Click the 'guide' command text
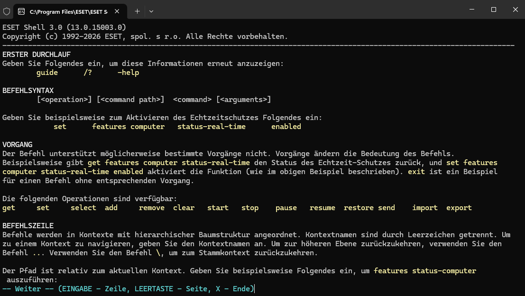The width and height of the screenshot is (525, 296). click(x=47, y=73)
